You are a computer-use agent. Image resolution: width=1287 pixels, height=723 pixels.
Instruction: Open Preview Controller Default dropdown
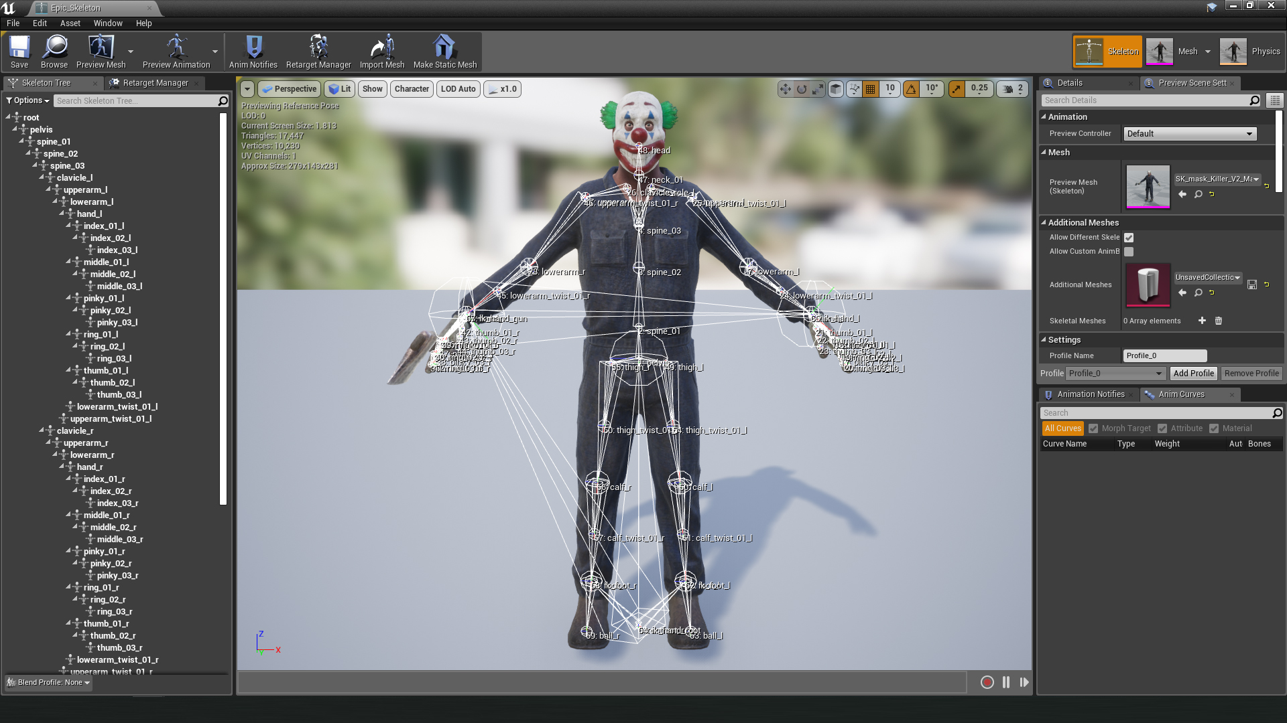click(1190, 134)
